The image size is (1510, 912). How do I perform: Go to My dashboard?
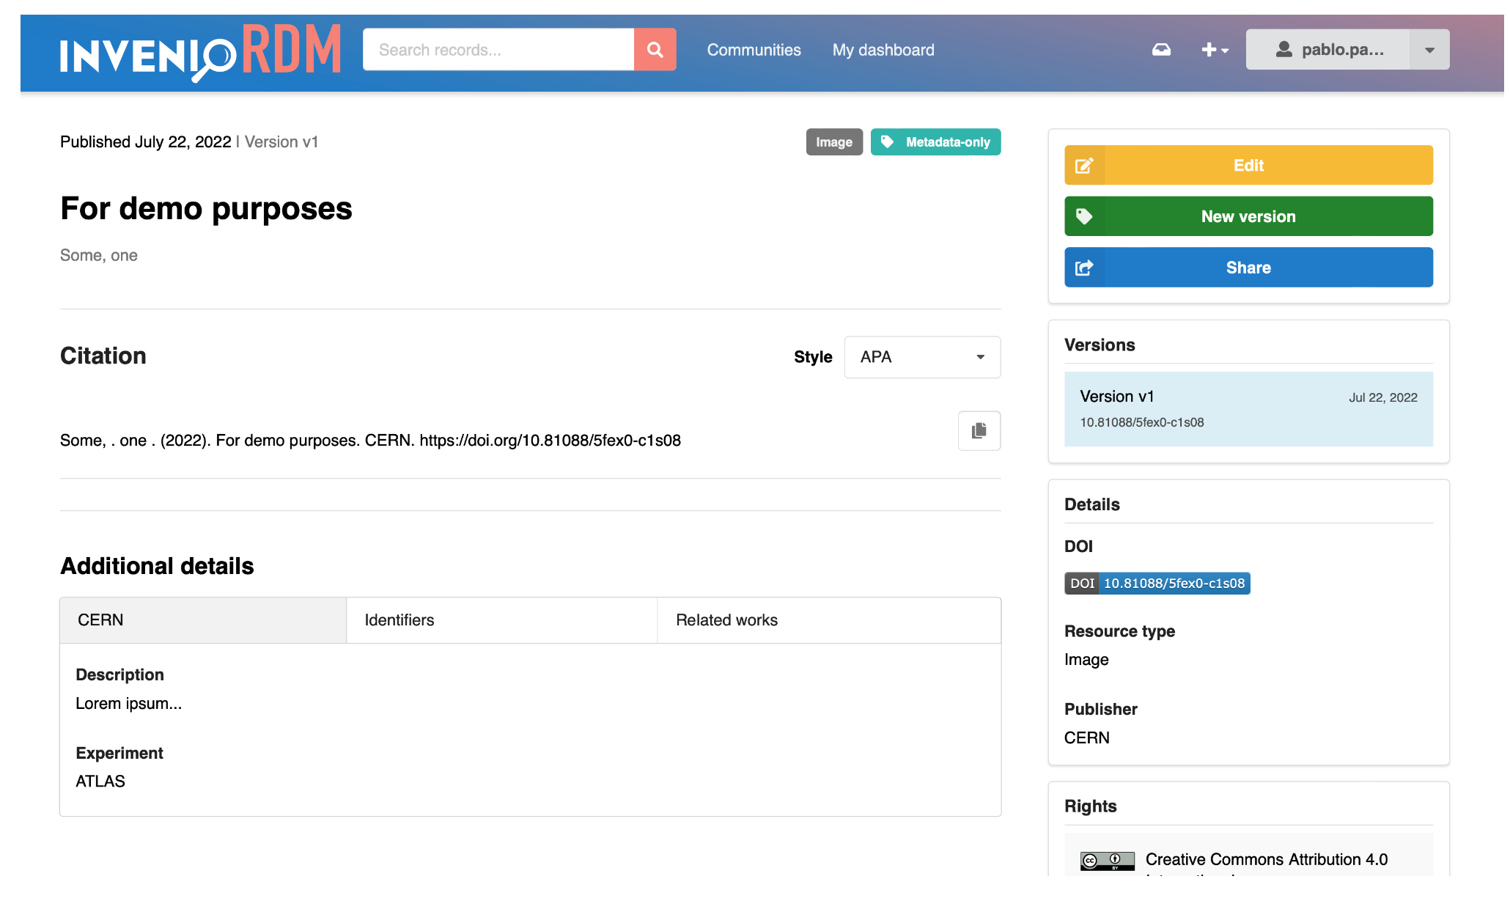[x=883, y=49]
